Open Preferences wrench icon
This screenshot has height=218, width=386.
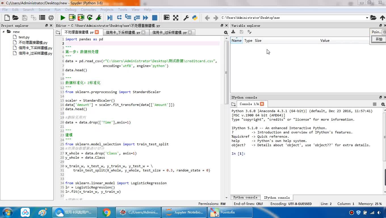click(186, 18)
